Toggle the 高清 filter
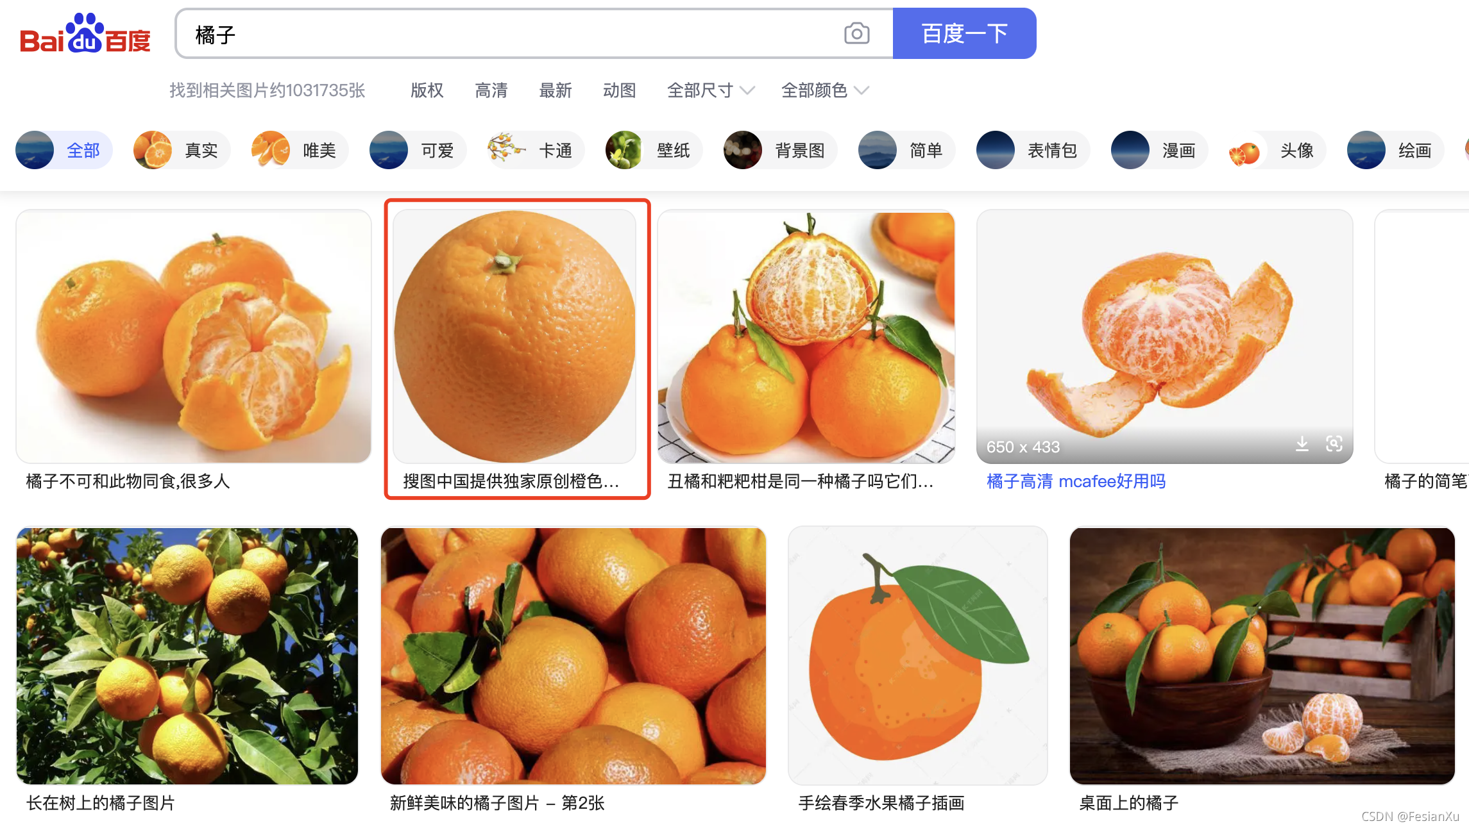Image resolution: width=1469 pixels, height=828 pixels. 491,90
